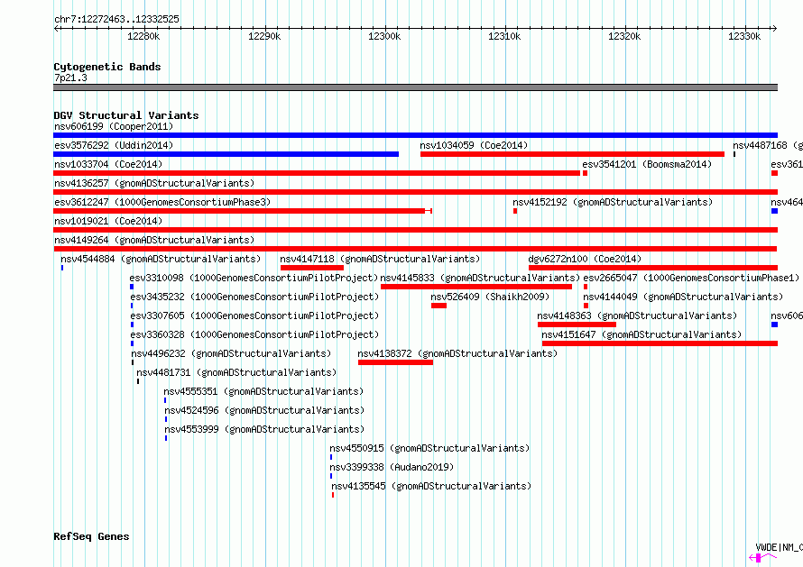Open nsv4138372 gnomAD variant label
This screenshot has height=567, width=803.
(457, 353)
